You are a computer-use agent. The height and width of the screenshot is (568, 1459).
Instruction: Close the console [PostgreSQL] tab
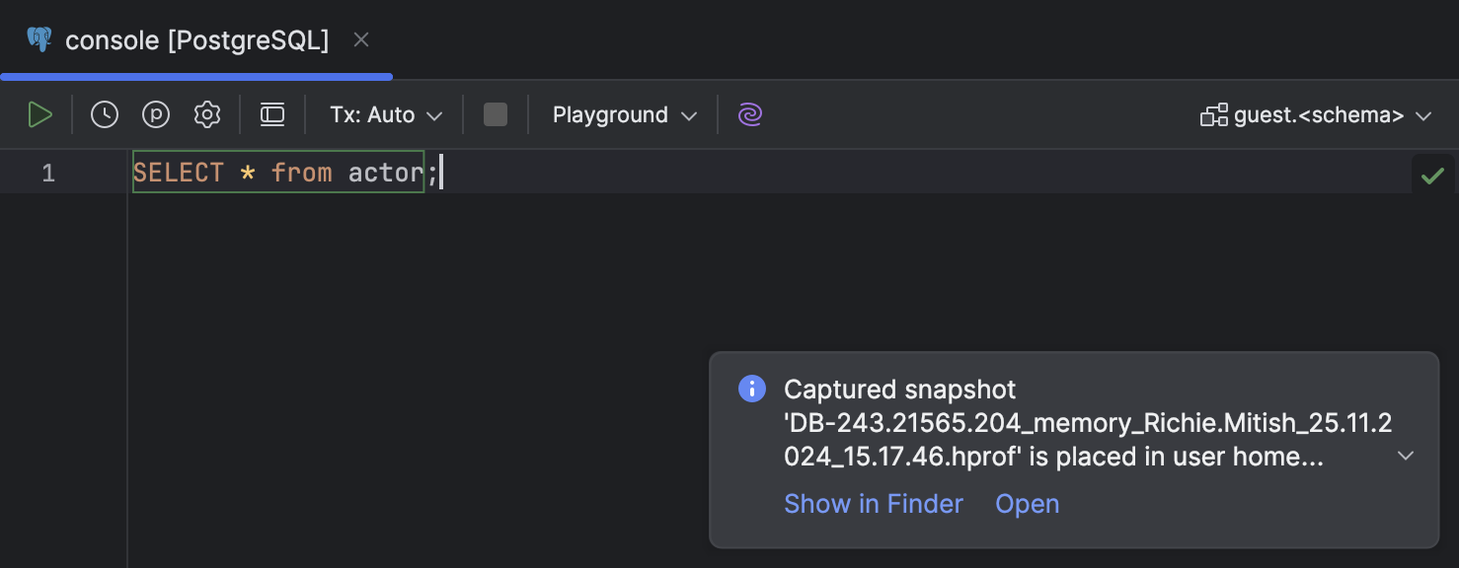pyautogui.click(x=361, y=39)
